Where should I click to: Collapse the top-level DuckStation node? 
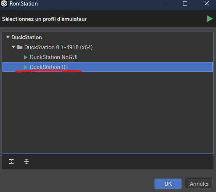(x=8, y=37)
